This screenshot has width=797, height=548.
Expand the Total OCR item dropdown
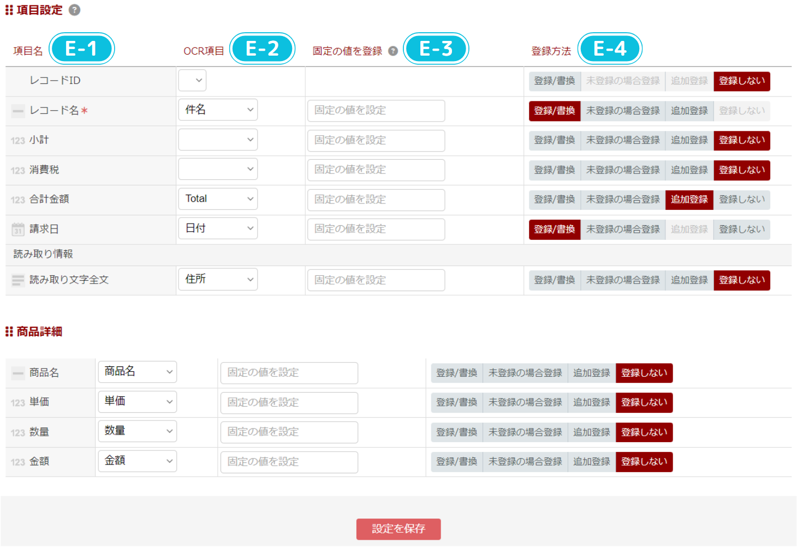pos(218,199)
